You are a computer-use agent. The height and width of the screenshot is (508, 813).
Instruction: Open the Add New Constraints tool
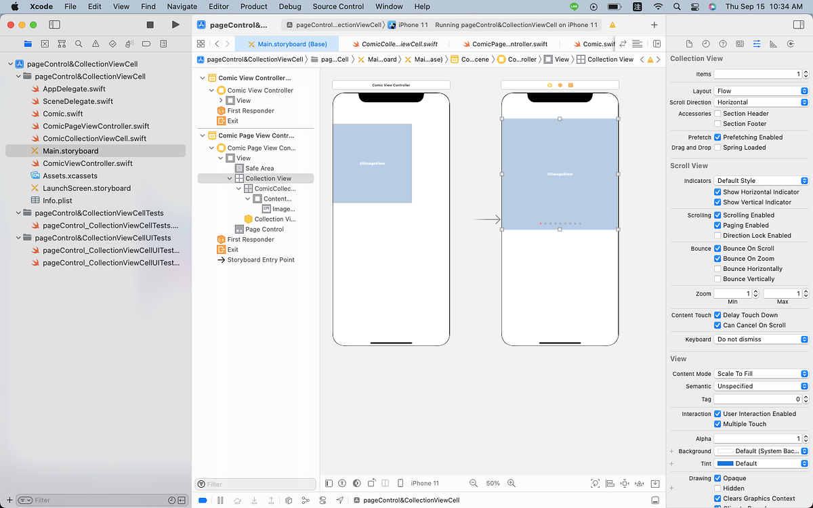pyautogui.click(x=625, y=483)
